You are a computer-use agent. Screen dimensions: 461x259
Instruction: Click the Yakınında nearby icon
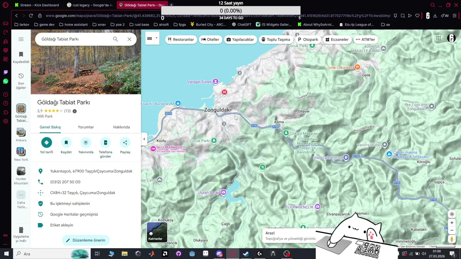point(86,142)
